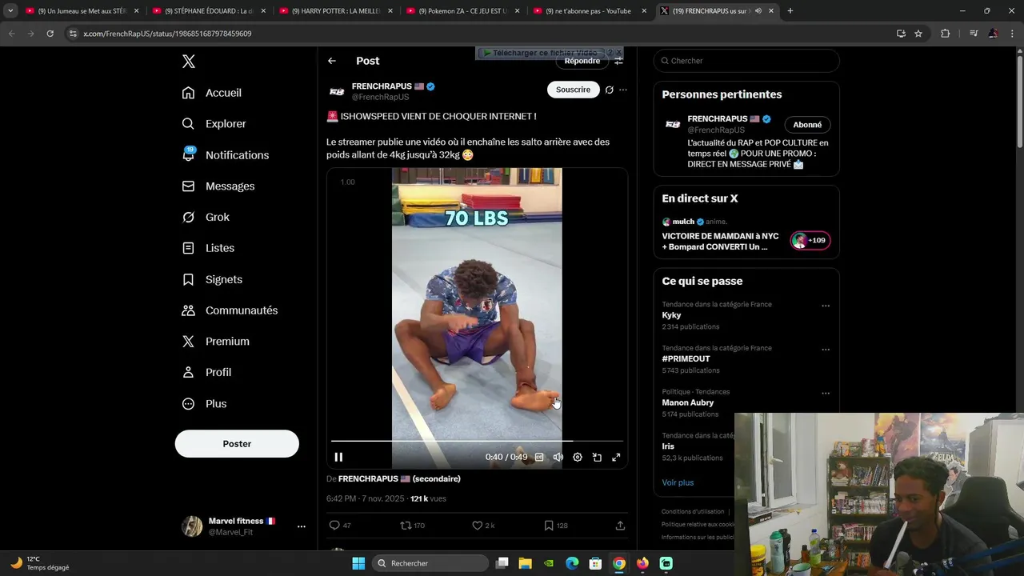Image resolution: width=1024 pixels, height=576 pixels.
Task: Toggle video captions
Action: click(539, 457)
